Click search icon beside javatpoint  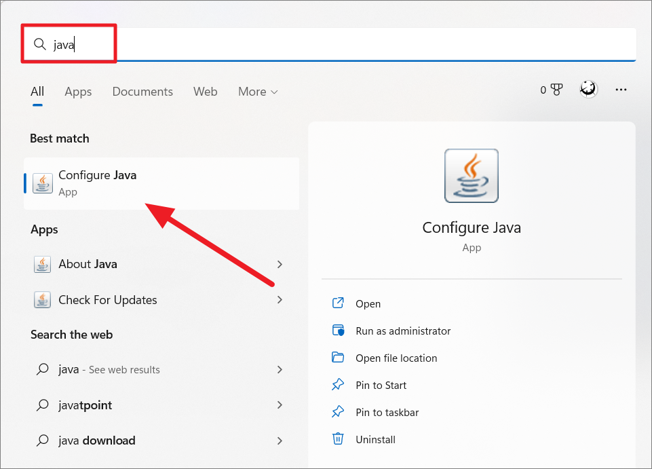(x=43, y=405)
